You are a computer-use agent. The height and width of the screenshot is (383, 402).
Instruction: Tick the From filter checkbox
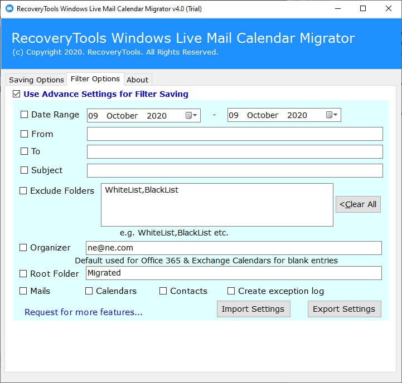coord(24,134)
